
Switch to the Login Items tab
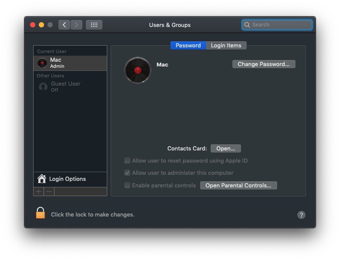226,45
